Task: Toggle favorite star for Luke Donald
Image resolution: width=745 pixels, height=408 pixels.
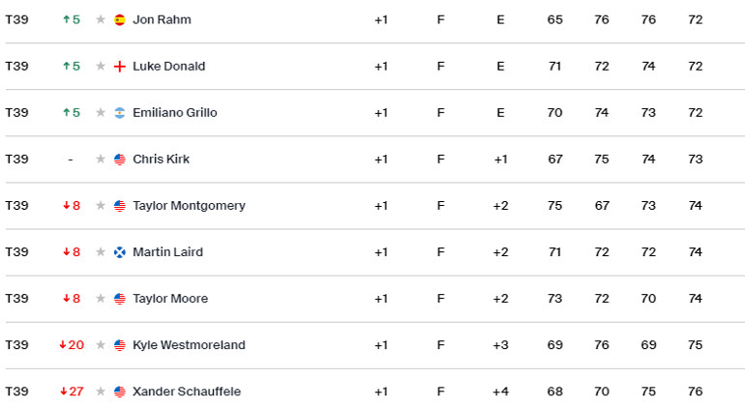Action: [101, 66]
